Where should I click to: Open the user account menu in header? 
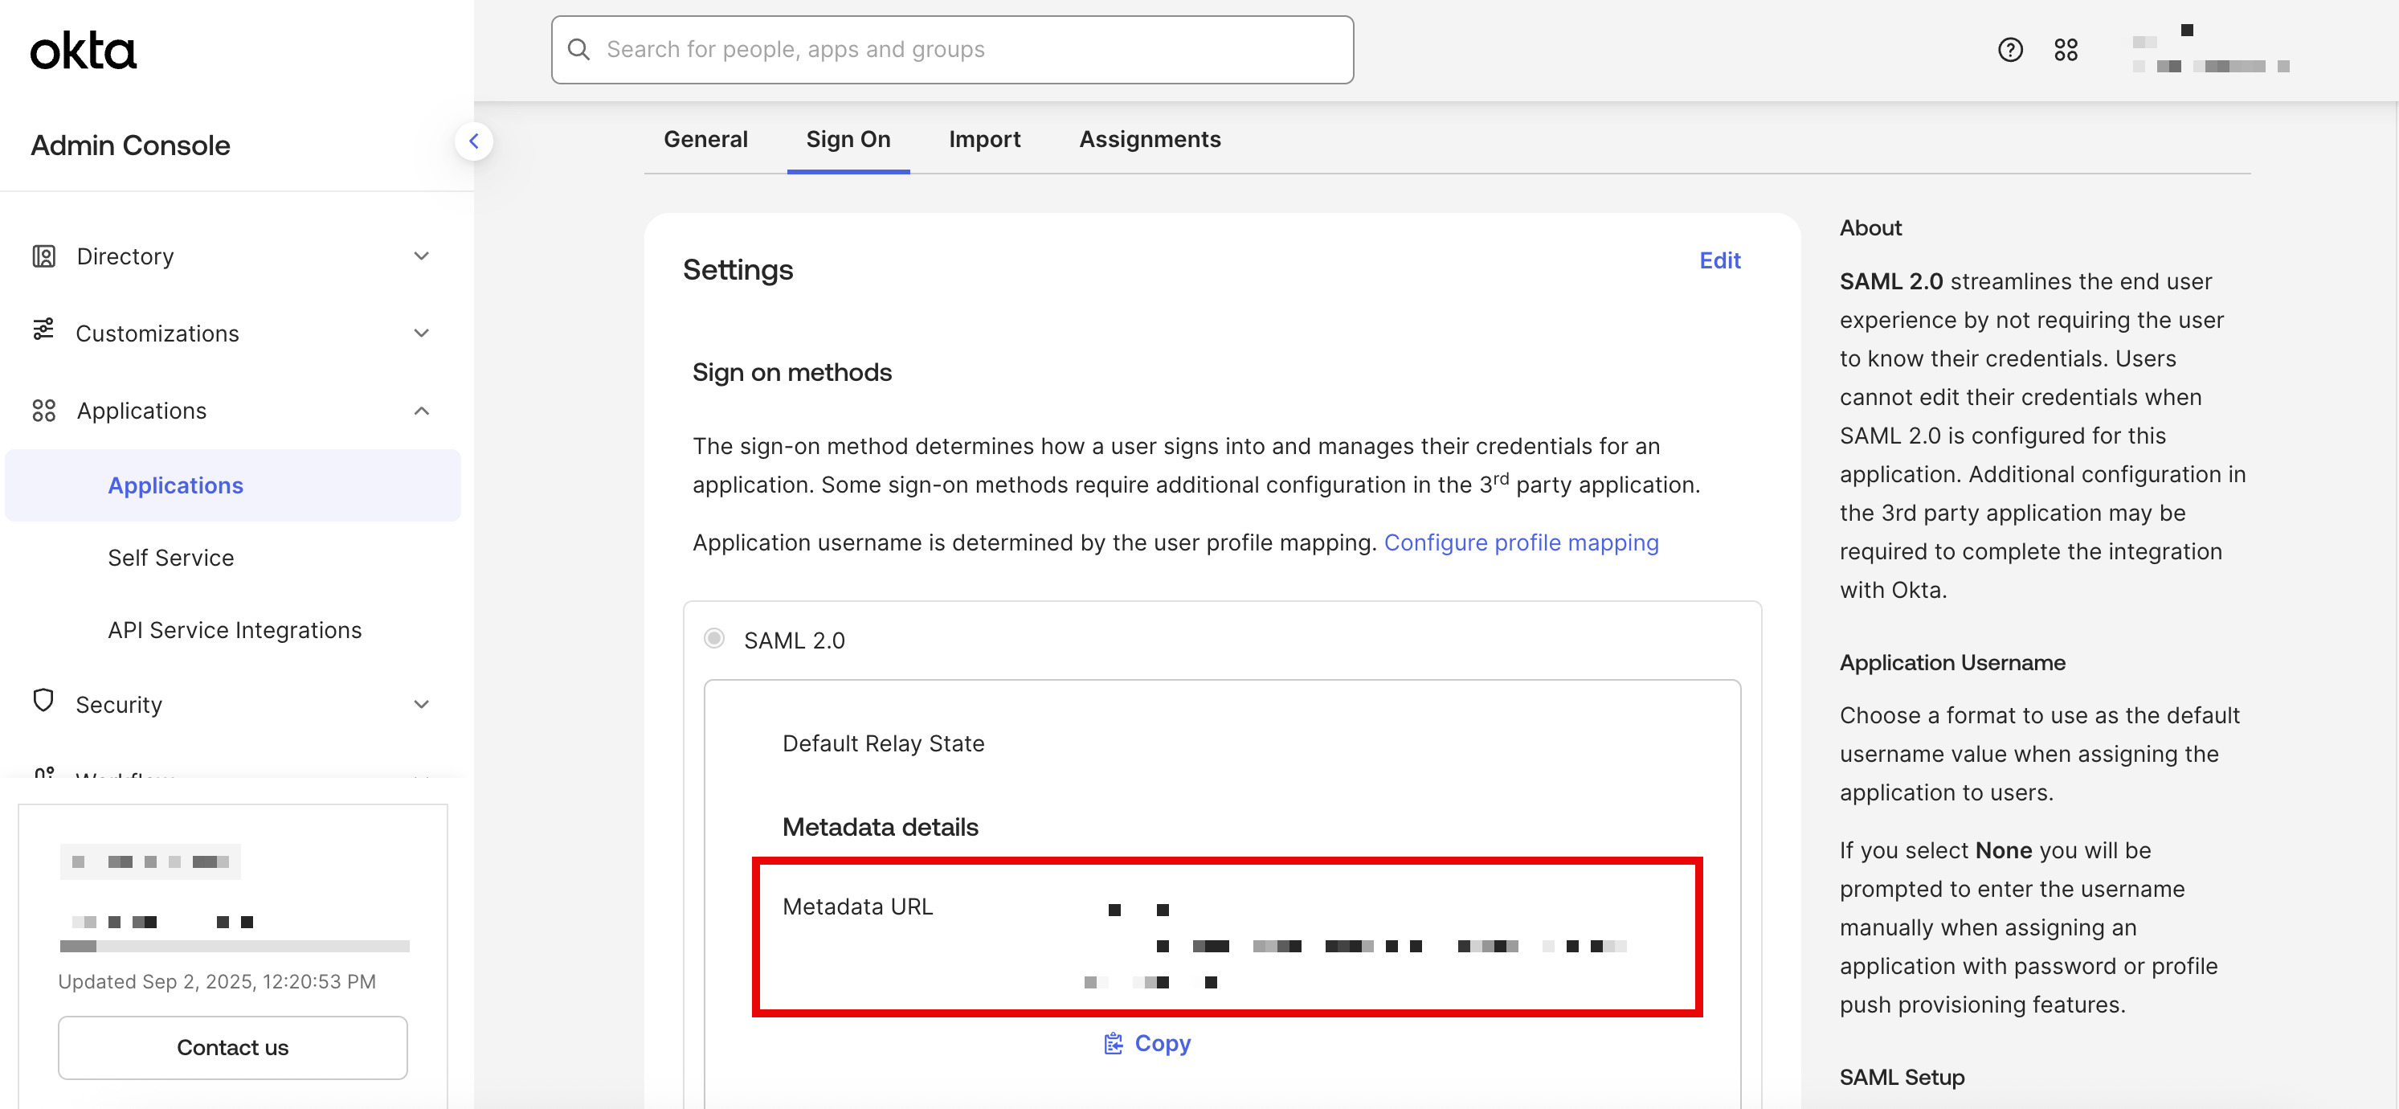pyautogui.click(x=2210, y=49)
